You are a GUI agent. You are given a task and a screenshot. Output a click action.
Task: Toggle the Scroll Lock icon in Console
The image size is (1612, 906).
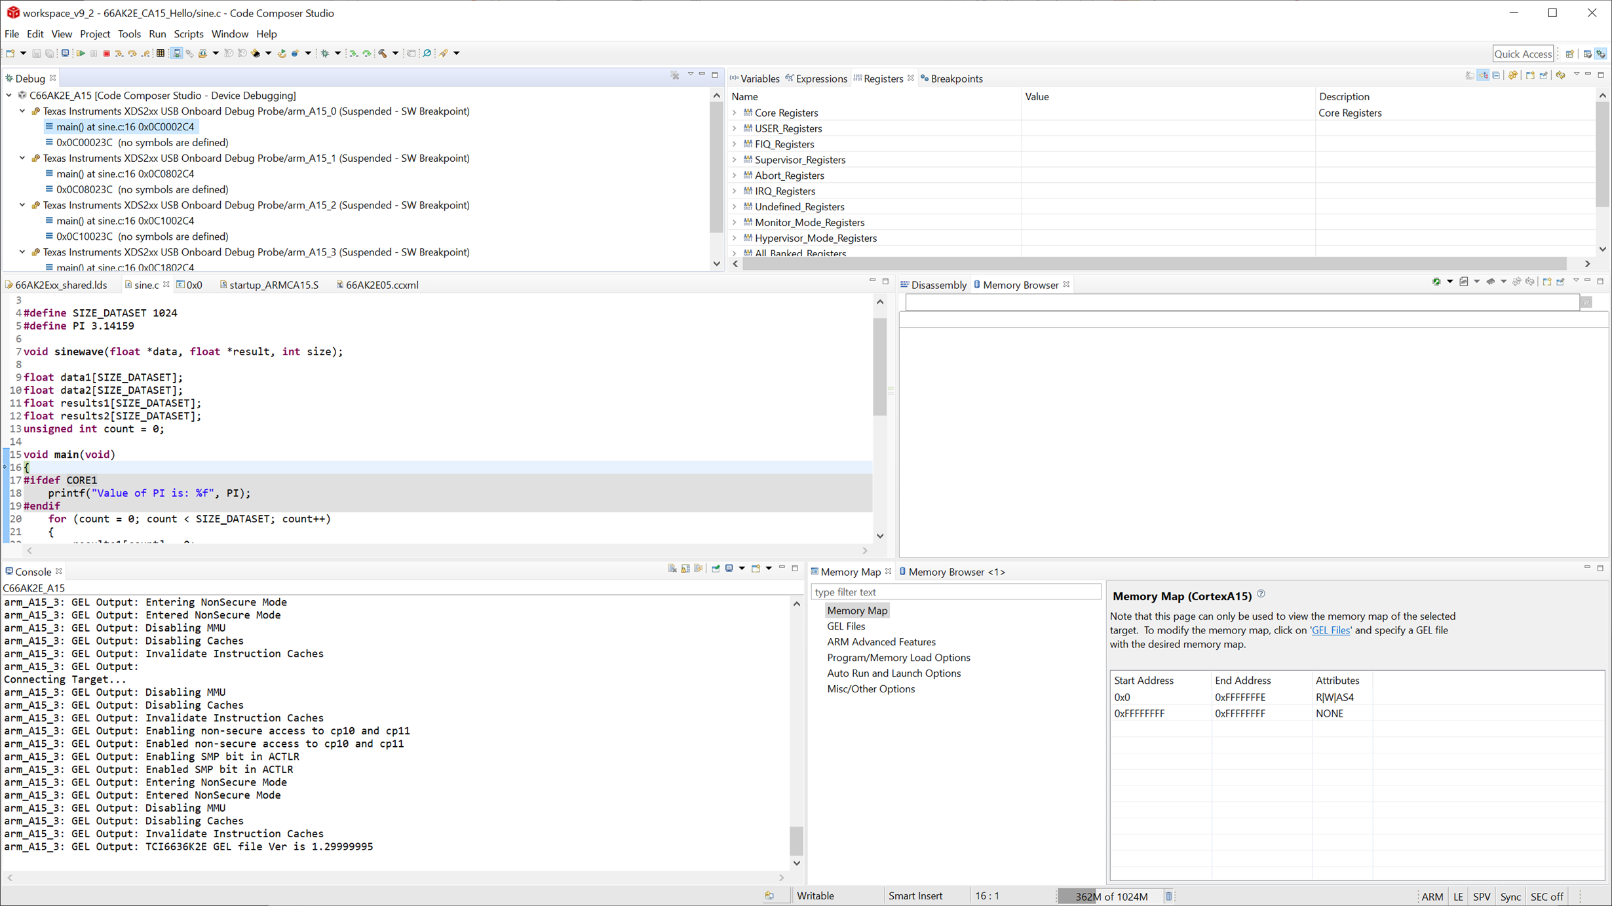[685, 569]
